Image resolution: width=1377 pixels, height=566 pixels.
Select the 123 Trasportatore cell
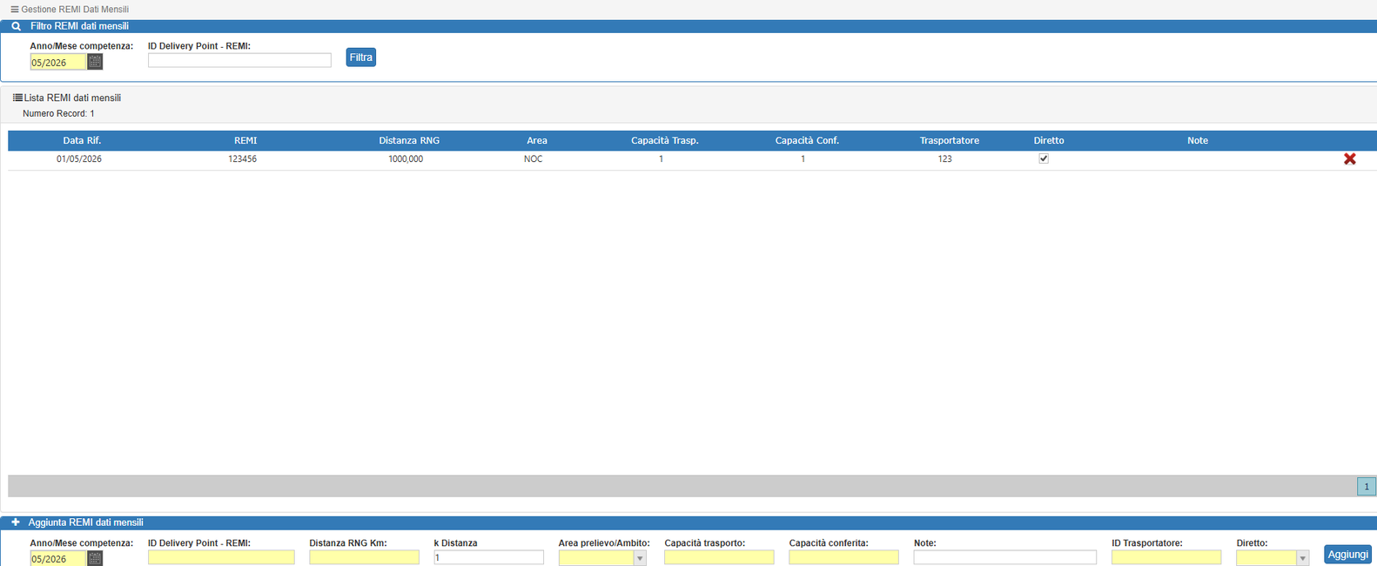click(x=945, y=159)
